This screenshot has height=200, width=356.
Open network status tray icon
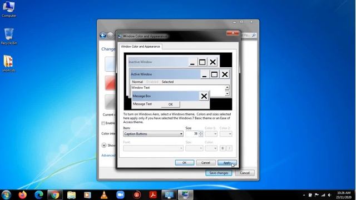pyautogui.click(x=323, y=195)
